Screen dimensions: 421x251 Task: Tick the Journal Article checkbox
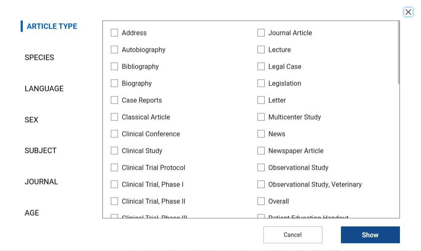point(261,33)
